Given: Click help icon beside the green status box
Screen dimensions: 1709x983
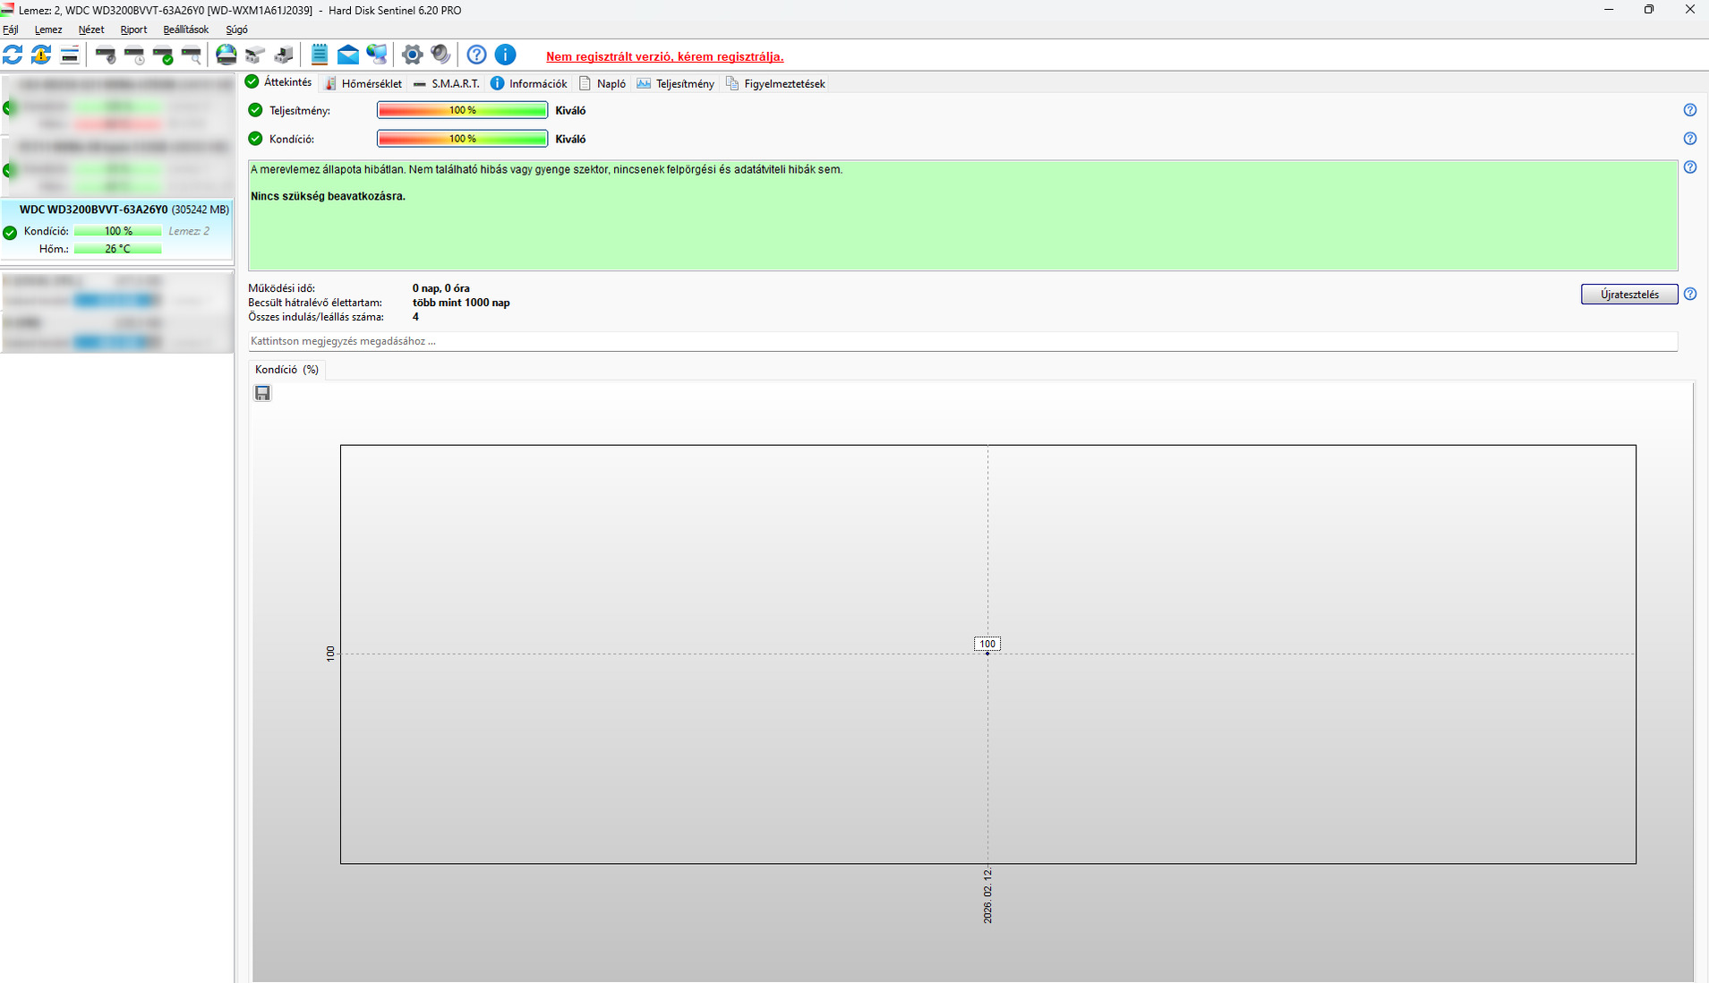Looking at the screenshot, I should [1690, 167].
